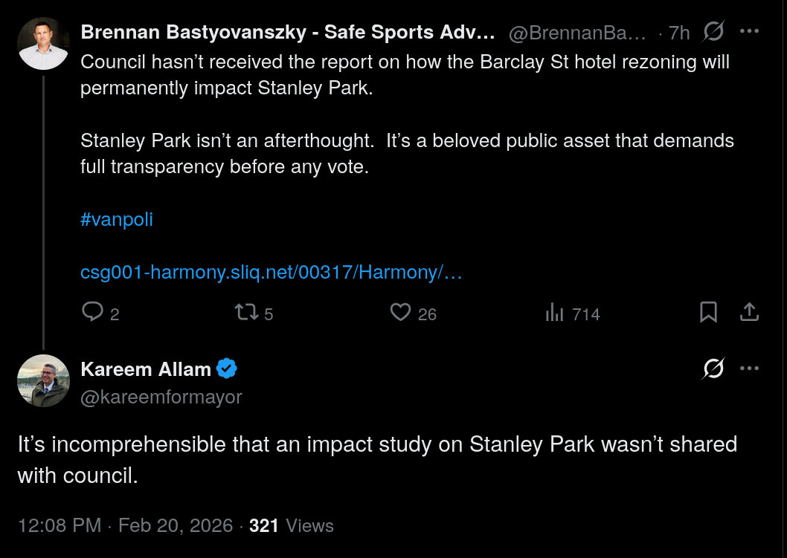This screenshot has width=787, height=558.
Task: Open the #vanpoli hashtag
Action: pos(116,220)
